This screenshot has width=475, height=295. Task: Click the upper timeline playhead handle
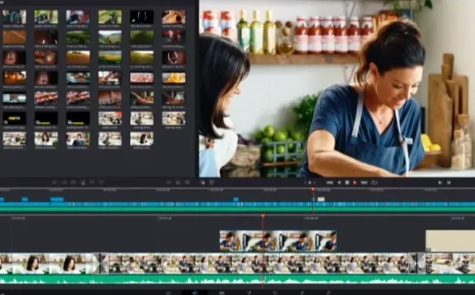coord(313,190)
